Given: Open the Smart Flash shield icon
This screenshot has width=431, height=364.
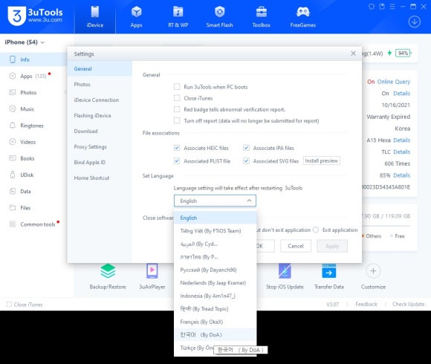Looking at the screenshot, I should click(x=219, y=12).
